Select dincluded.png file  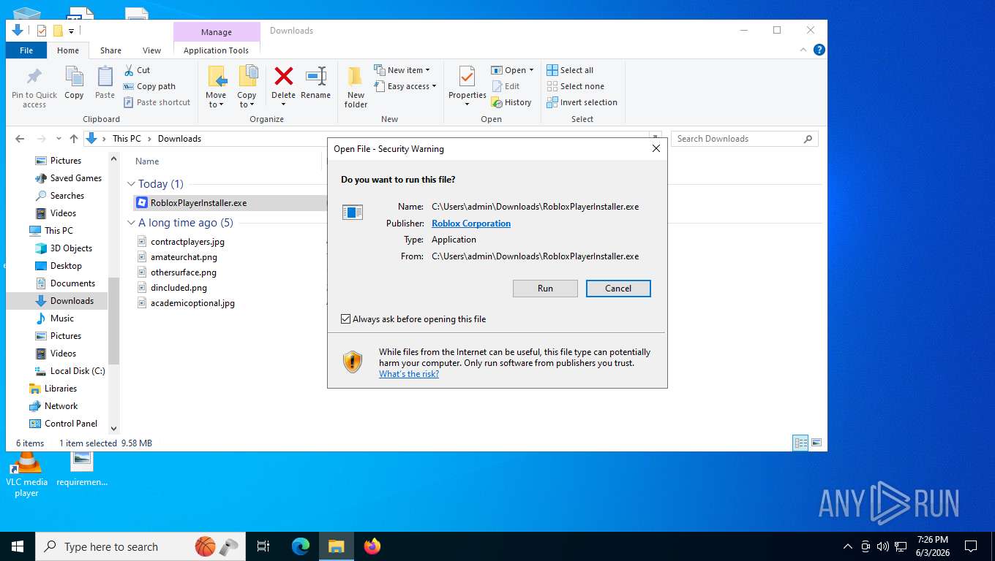[x=179, y=288]
